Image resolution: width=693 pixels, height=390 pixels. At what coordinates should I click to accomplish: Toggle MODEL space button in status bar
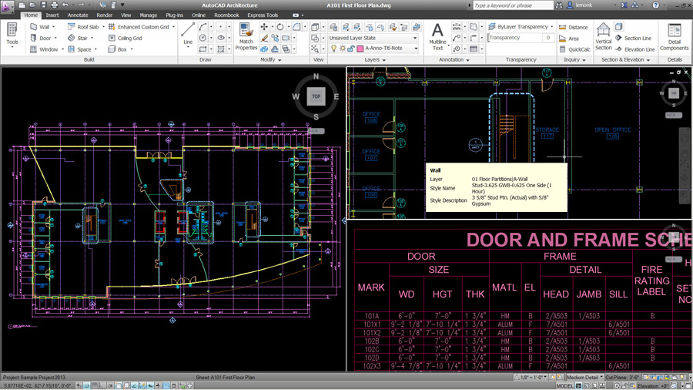(564, 386)
